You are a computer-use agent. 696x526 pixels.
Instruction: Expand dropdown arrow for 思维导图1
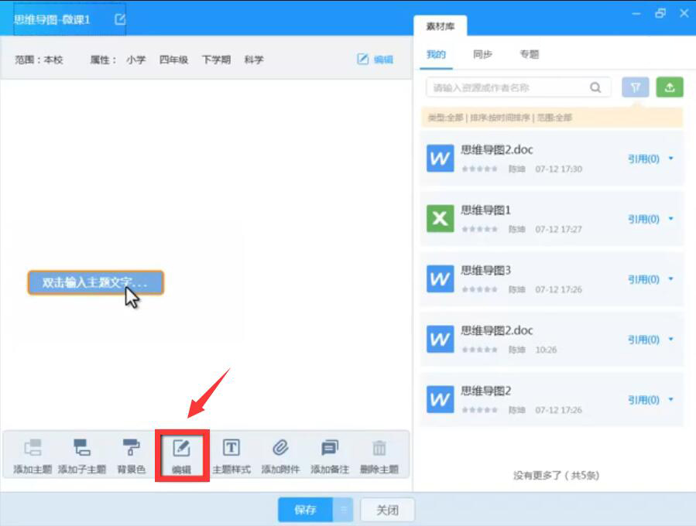tap(670, 219)
